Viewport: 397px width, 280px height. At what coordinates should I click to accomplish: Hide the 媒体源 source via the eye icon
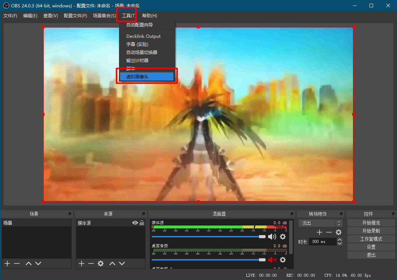point(135,223)
